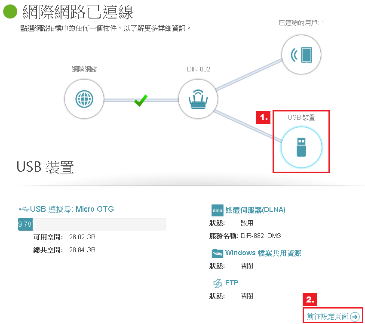Click the DIR-882 label above router
The height and width of the screenshot is (324, 365).
point(198,69)
